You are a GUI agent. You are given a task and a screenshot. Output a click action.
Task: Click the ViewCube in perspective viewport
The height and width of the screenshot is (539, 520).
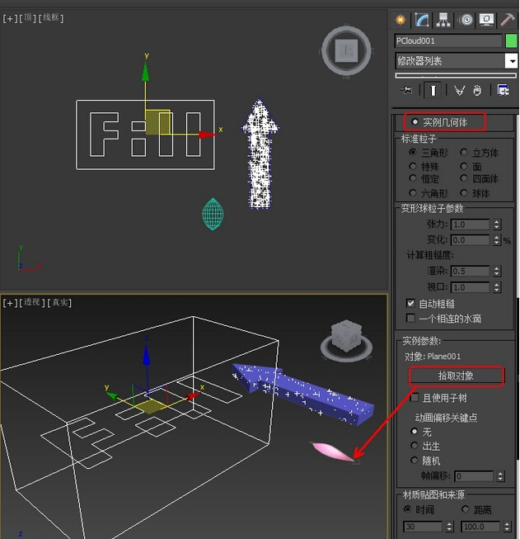tap(347, 341)
